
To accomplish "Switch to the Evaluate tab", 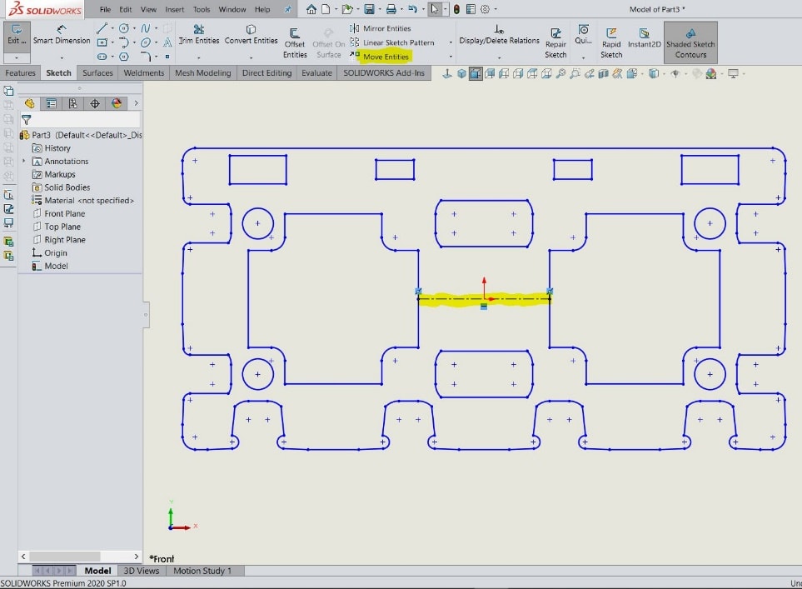I will coord(316,73).
